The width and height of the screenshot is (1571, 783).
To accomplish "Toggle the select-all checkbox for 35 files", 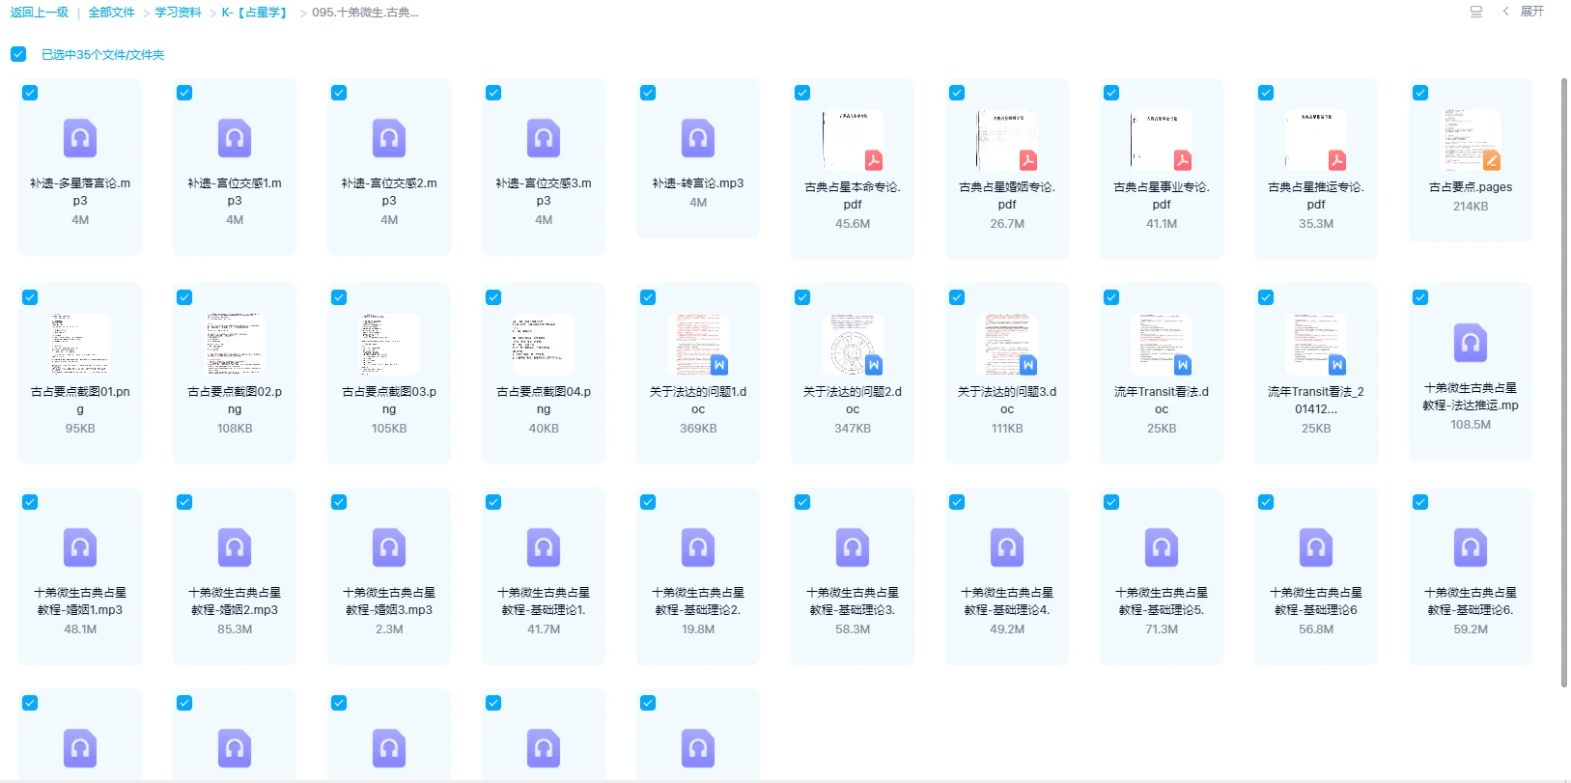I will (x=18, y=54).
